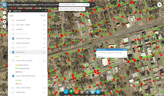Click the orange Black Branch legend line
The width and height of the screenshot is (164, 96).
(17, 65)
